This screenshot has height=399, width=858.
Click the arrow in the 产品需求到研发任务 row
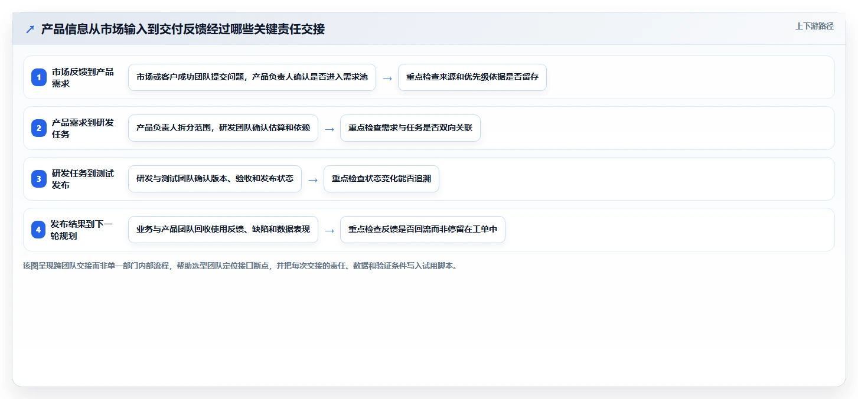point(330,129)
